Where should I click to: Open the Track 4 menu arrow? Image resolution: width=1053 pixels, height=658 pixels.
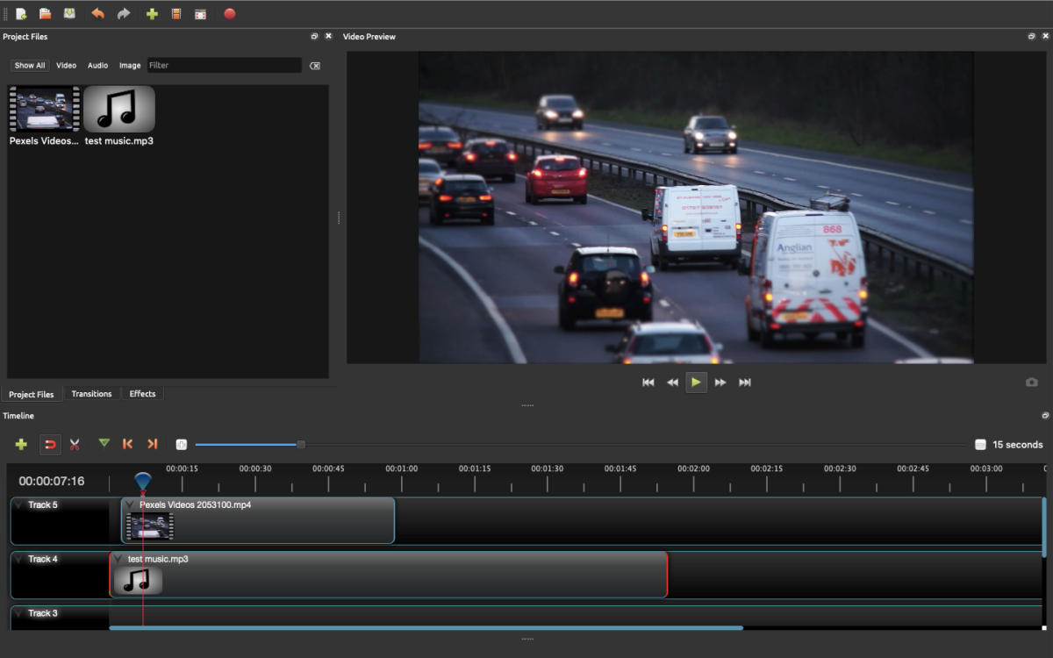(x=18, y=560)
